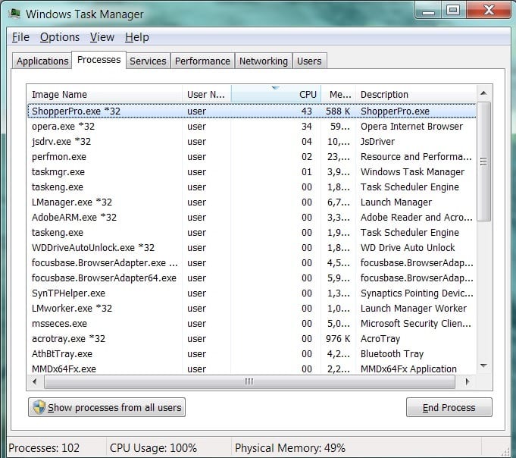The height and width of the screenshot is (458, 516).
Task: Click the Opera Internet Browser description
Action: pyautogui.click(x=411, y=127)
